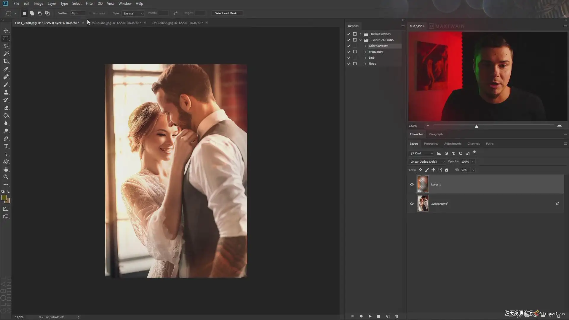
Task: Click the foreground color swatch
Action: 4,198
